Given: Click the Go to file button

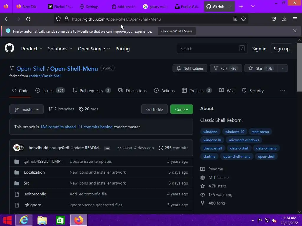Looking at the screenshot, I should click(155, 109).
